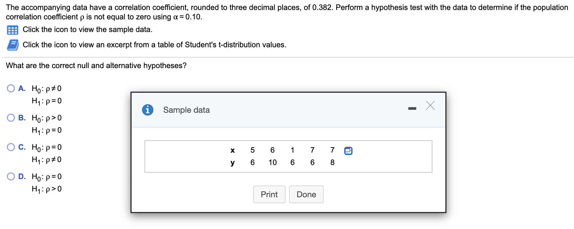
Task: Select radio button for answer choice D
Action: (x=11, y=176)
